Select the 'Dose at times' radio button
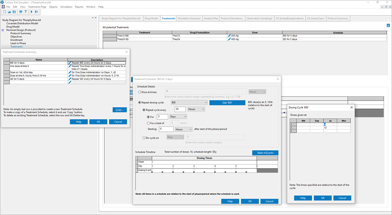The image size is (392, 215). tap(140, 92)
